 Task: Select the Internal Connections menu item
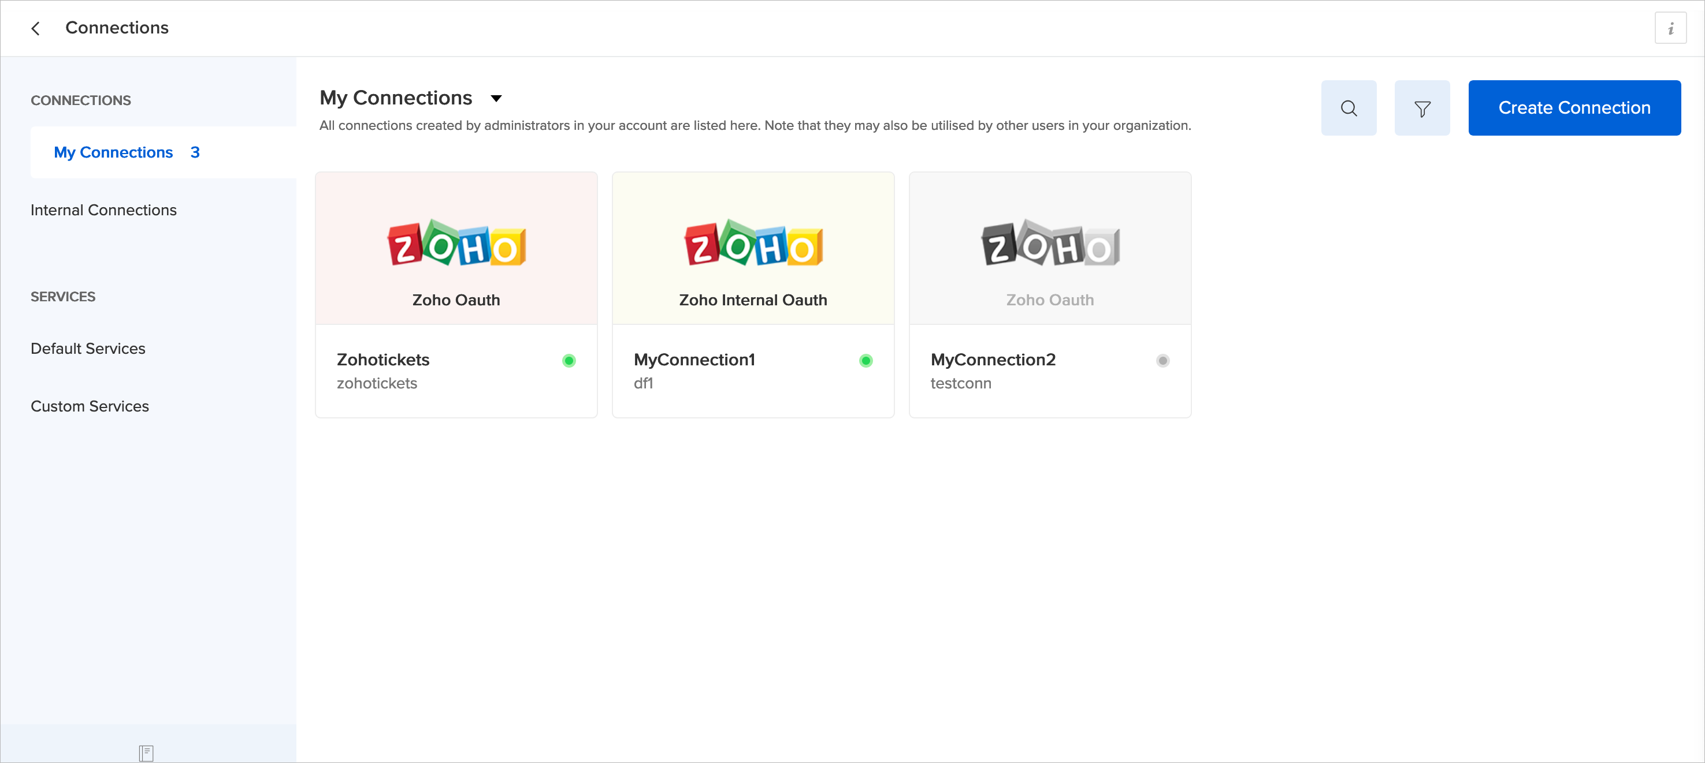[103, 210]
